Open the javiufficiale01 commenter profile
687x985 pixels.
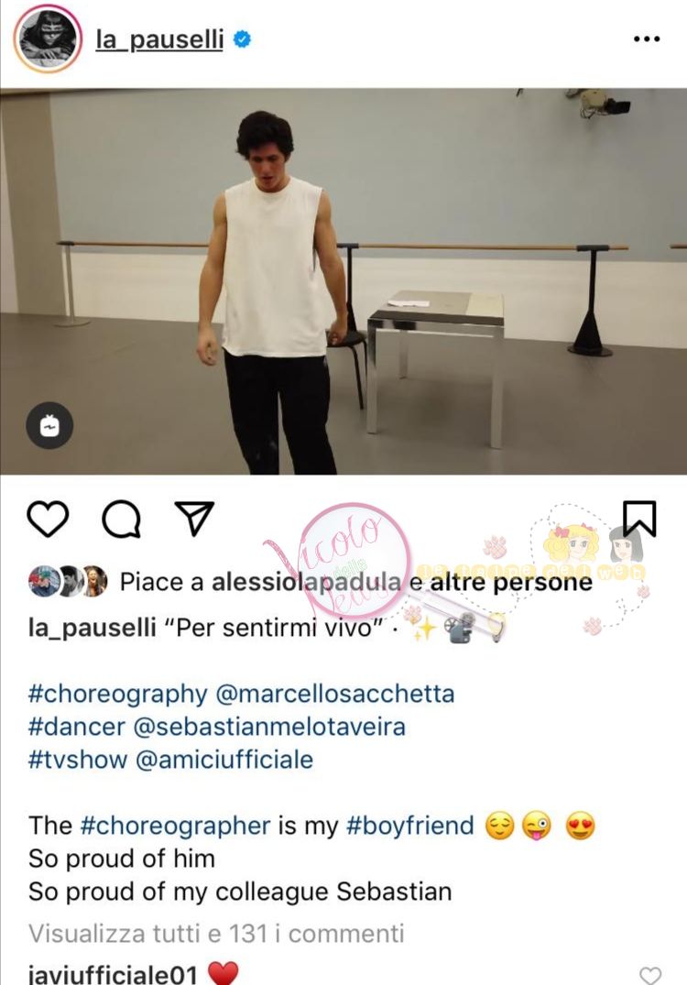click(x=113, y=974)
